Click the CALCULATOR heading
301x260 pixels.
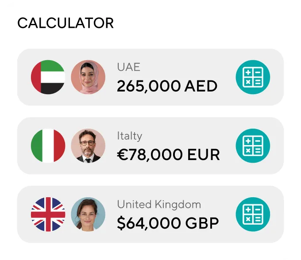66,23
